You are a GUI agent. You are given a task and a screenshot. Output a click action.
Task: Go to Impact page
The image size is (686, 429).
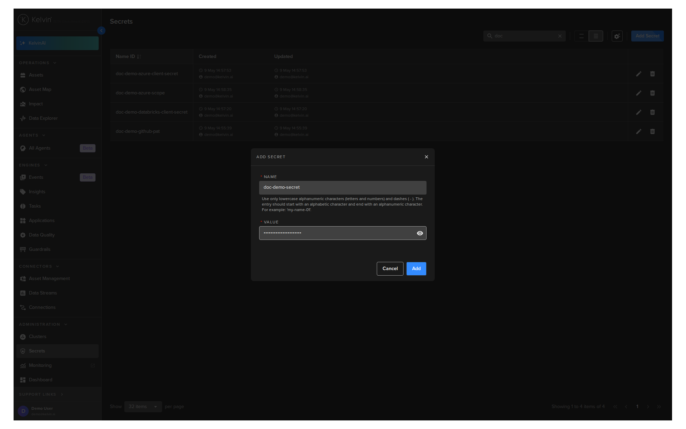57,104
